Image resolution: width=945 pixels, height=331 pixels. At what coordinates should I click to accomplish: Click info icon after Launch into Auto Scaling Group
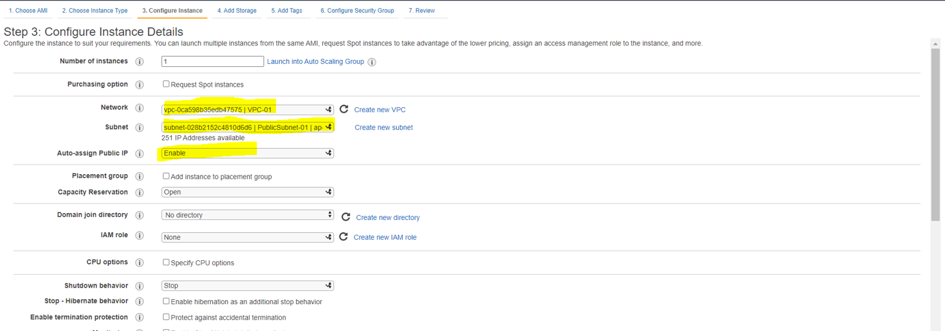(372, 62)
